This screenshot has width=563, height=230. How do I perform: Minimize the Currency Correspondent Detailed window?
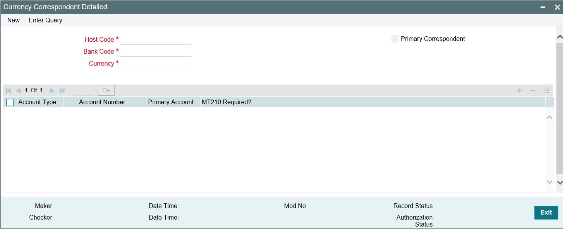[543, 7]
